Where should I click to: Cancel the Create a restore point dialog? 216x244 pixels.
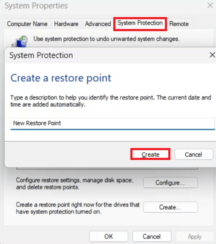tap(194, 154)
